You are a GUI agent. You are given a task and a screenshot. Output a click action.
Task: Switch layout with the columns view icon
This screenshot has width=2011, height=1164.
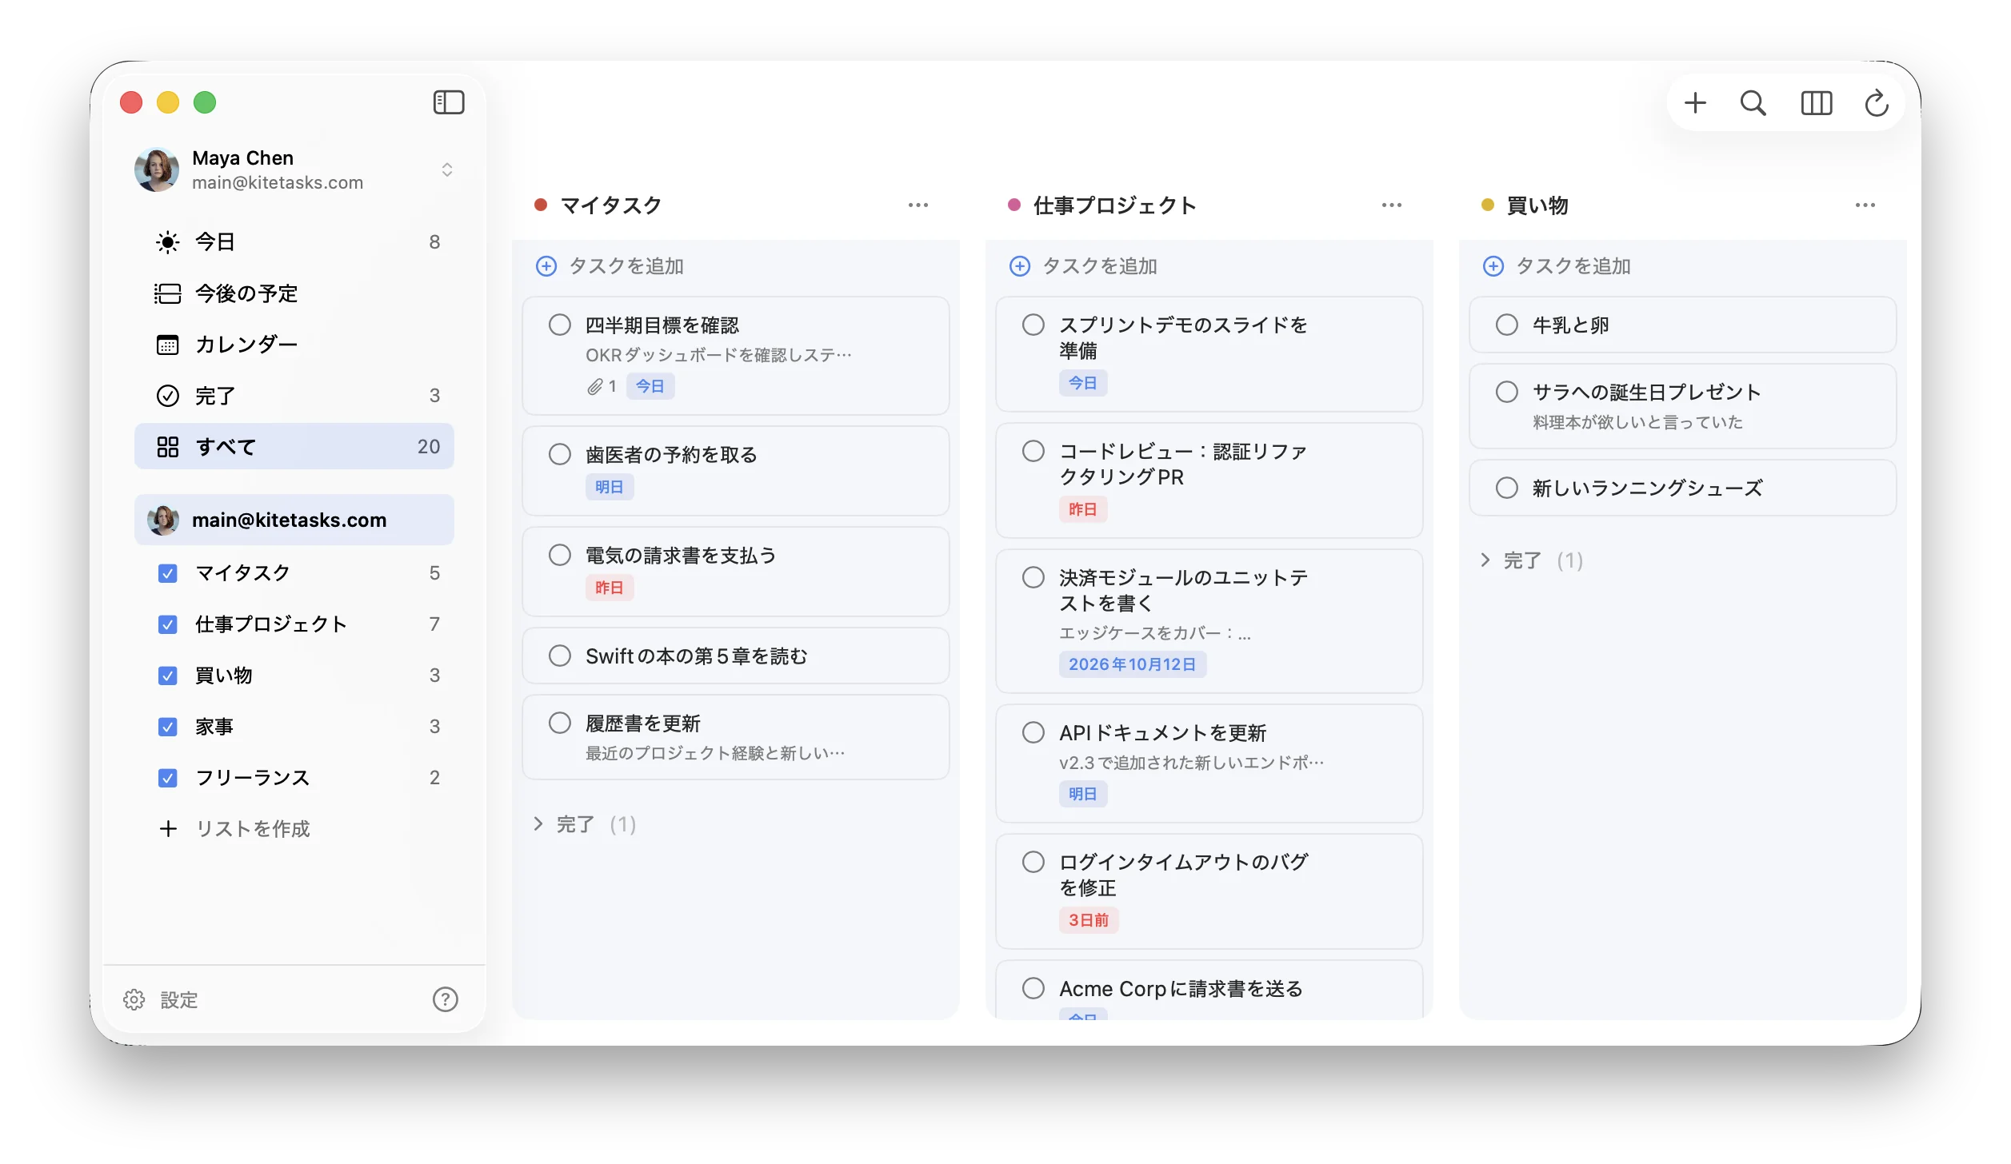tap(1816, 102)
